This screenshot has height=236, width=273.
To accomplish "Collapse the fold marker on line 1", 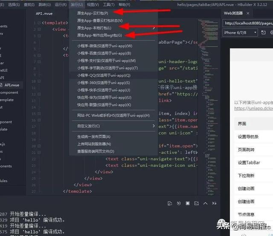I will [39, 23].
